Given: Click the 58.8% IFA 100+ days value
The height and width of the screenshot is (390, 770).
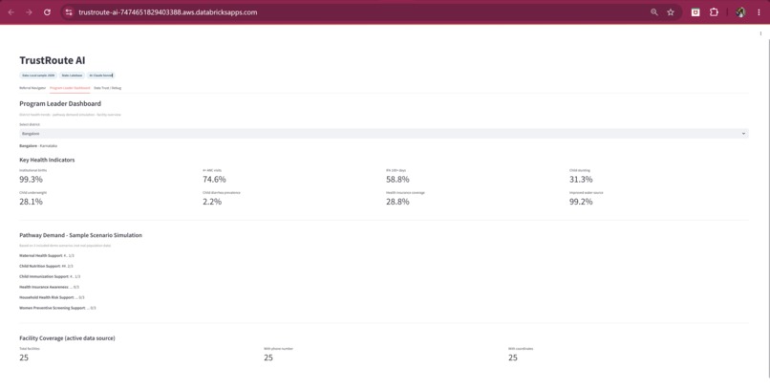Looking at the screenshot, I should pyautogui.click(x=397, y=180).
